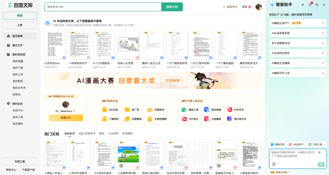This screenshot has height=175, width=329.
Task: Expand AI辅助生成PPT option
Action: [x=298, y=23]
